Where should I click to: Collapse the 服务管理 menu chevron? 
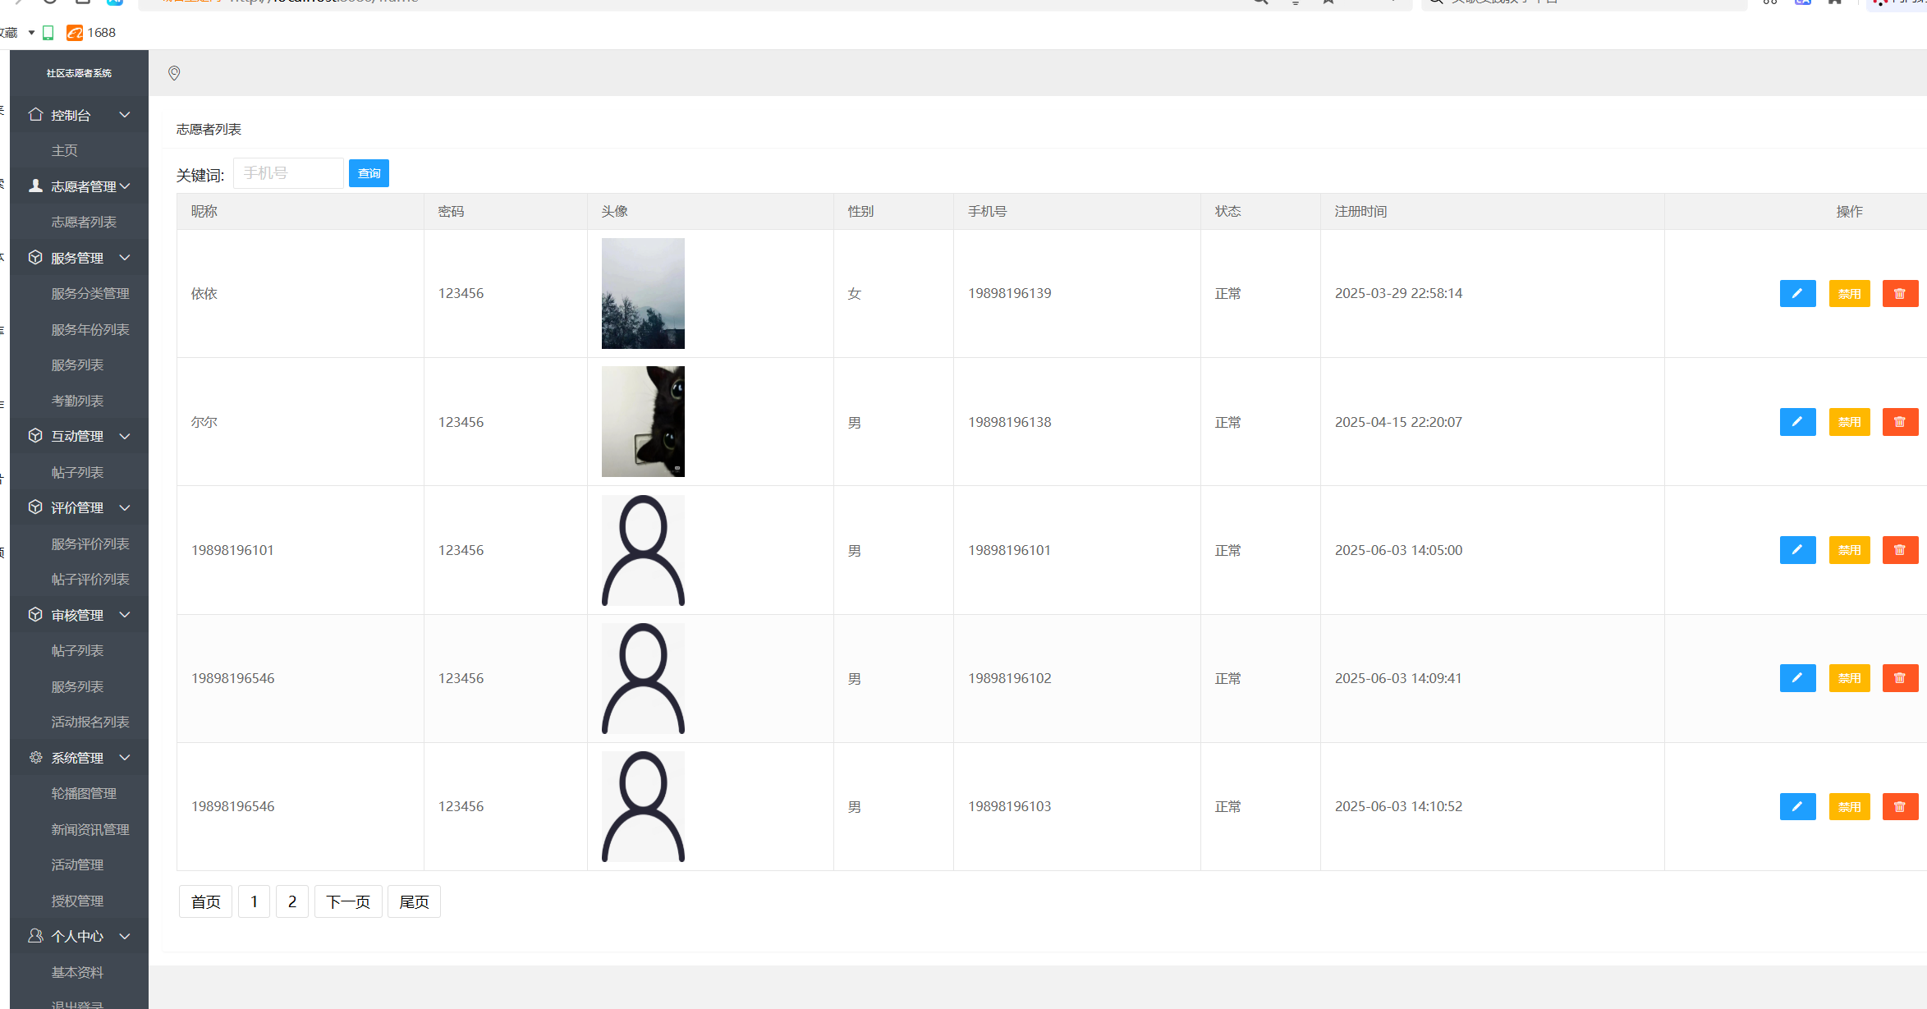[125, 258]
